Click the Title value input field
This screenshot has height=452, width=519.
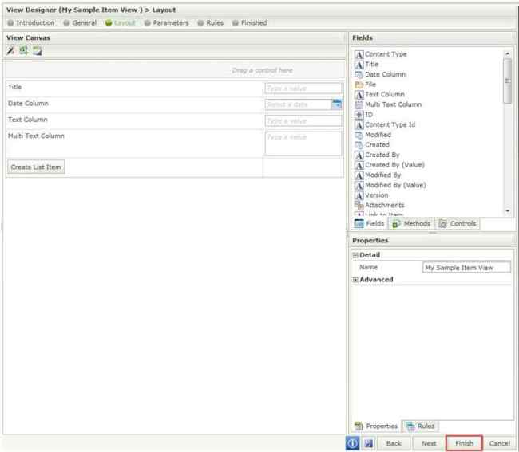point(303,88)
